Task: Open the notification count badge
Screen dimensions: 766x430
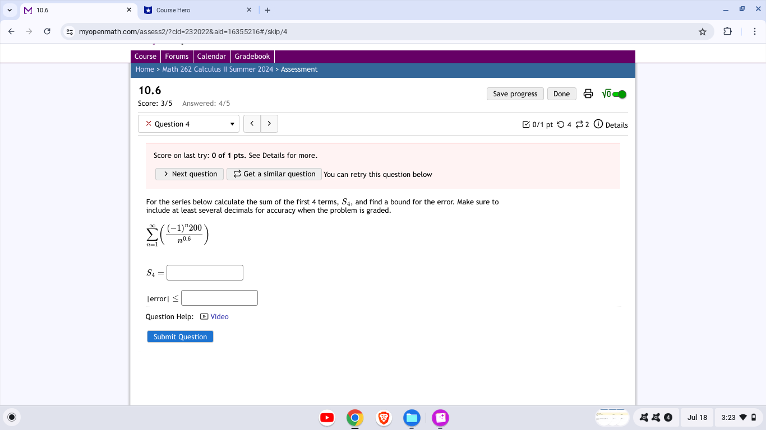Action: click(668, 417)
